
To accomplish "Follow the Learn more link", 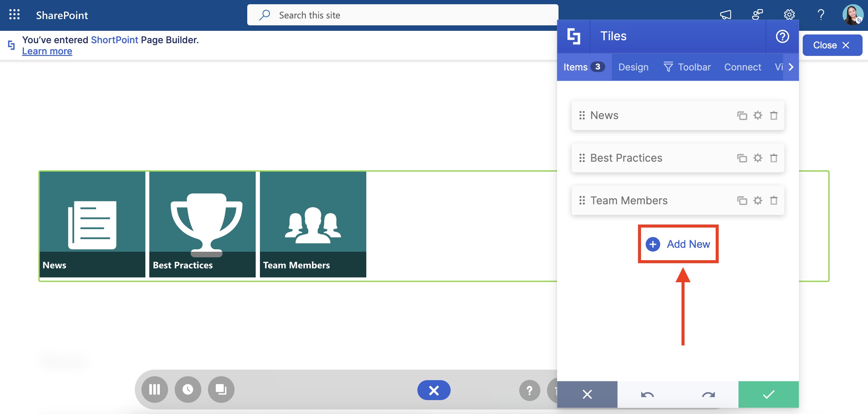I will coord(47,51).
